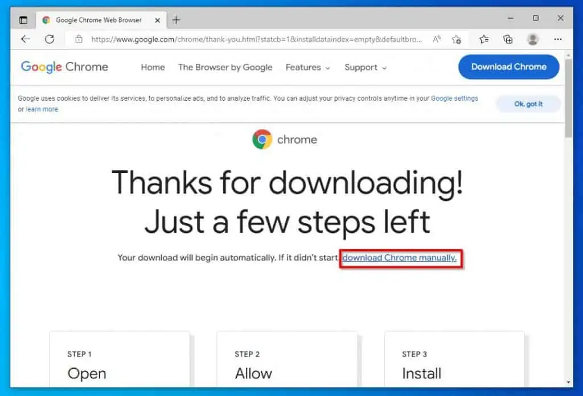
Task: Expand the Features dropdown
Action: [308, 67]
